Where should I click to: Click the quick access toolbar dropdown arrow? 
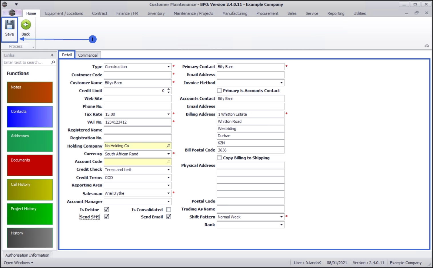[x=16, y=4]
